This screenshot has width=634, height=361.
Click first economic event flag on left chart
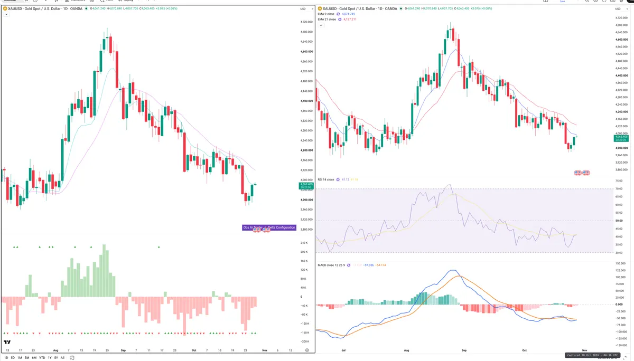click(x=257, y=231)
